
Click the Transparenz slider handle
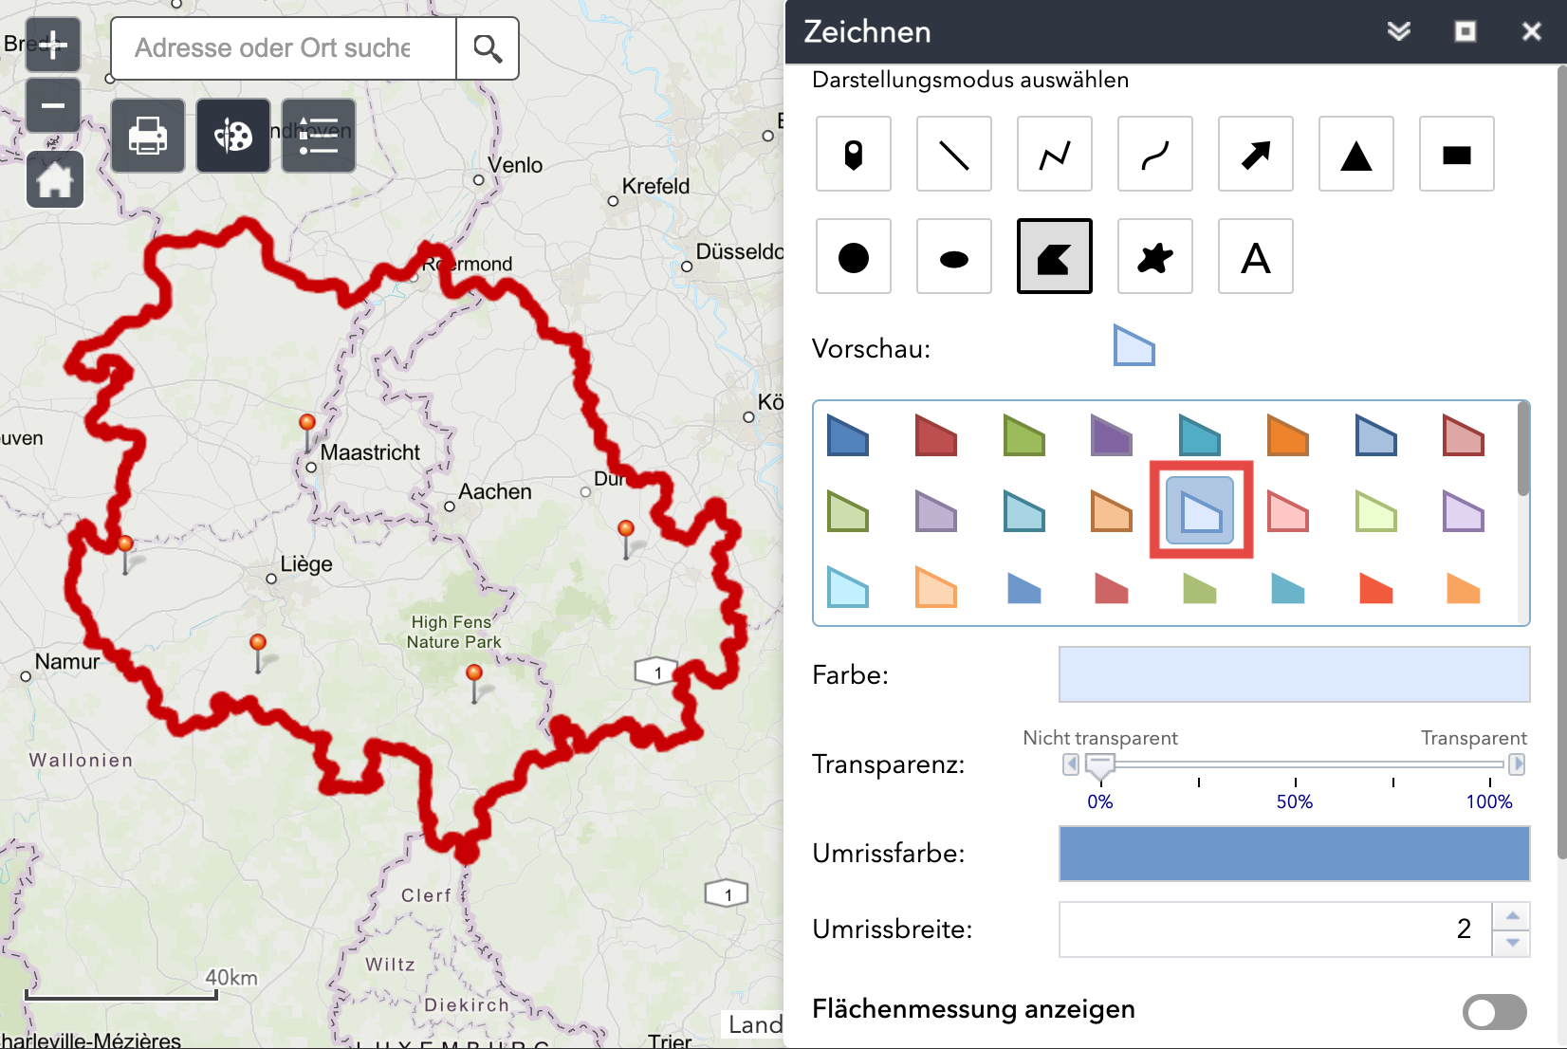1099,765
